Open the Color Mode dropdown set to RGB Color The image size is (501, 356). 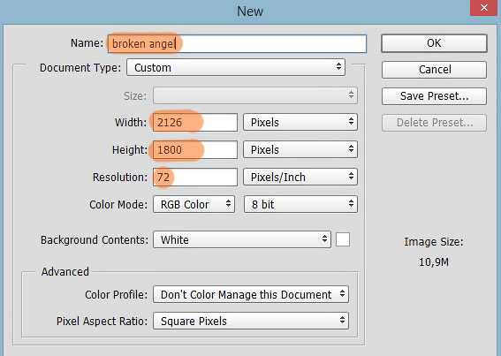(x=194, y=204)
